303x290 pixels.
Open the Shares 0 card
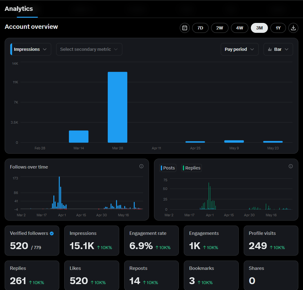271,275
